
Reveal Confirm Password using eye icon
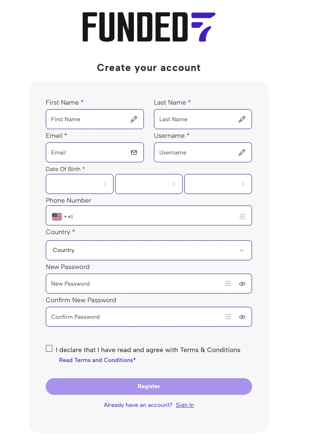pos(242,317)
